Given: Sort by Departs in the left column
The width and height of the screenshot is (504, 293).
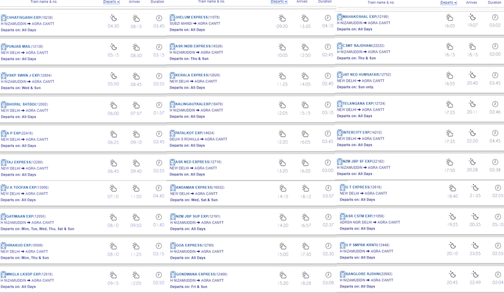Looking at the screenshot, I should 111,2.
